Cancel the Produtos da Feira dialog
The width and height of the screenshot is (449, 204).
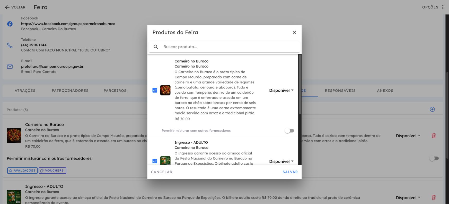162,172
